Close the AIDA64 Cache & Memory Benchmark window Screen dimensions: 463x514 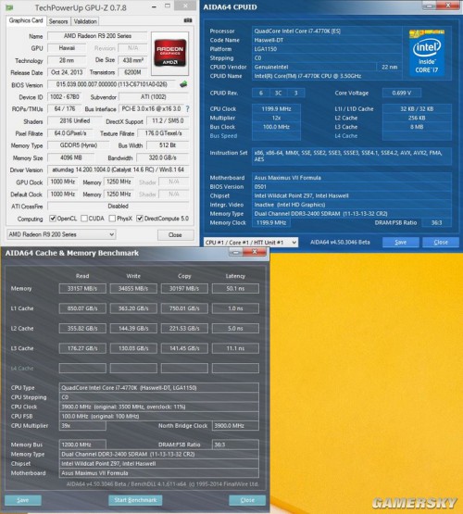255,252
